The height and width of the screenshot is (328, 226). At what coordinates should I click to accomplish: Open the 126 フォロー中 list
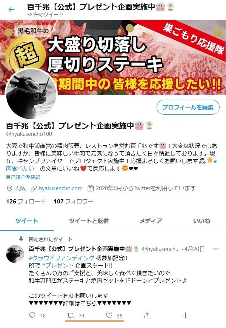click(26, 201)
